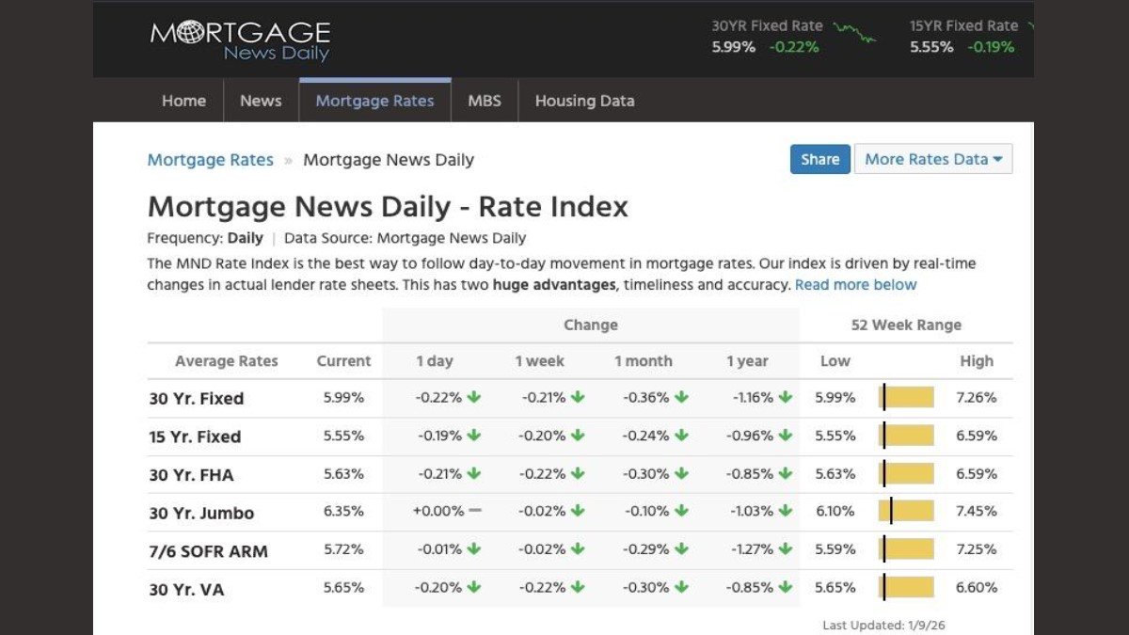Select the 30 Yr. Fixed row label
Viewport: 1129px width, 635px height.
point(197,398)
